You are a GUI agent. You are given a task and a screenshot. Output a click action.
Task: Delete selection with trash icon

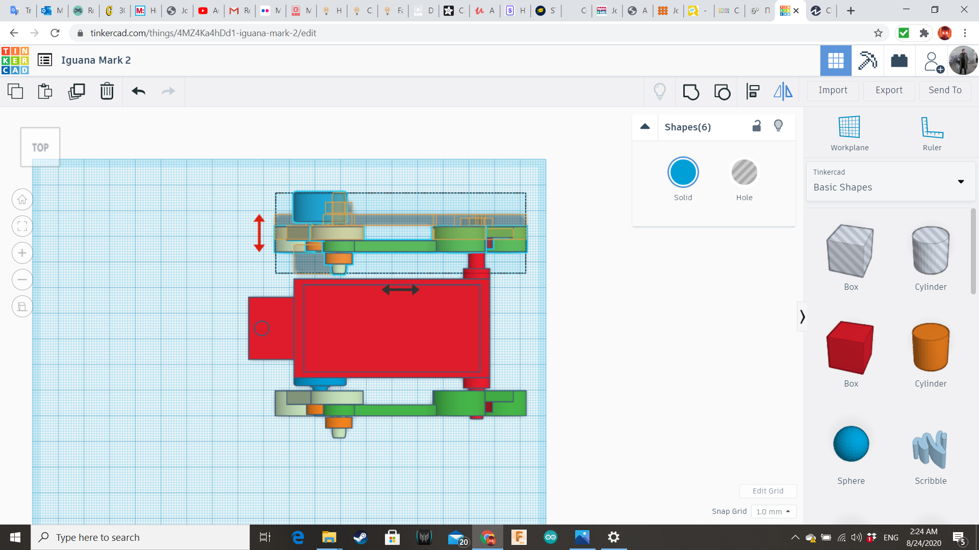[107, 91]
